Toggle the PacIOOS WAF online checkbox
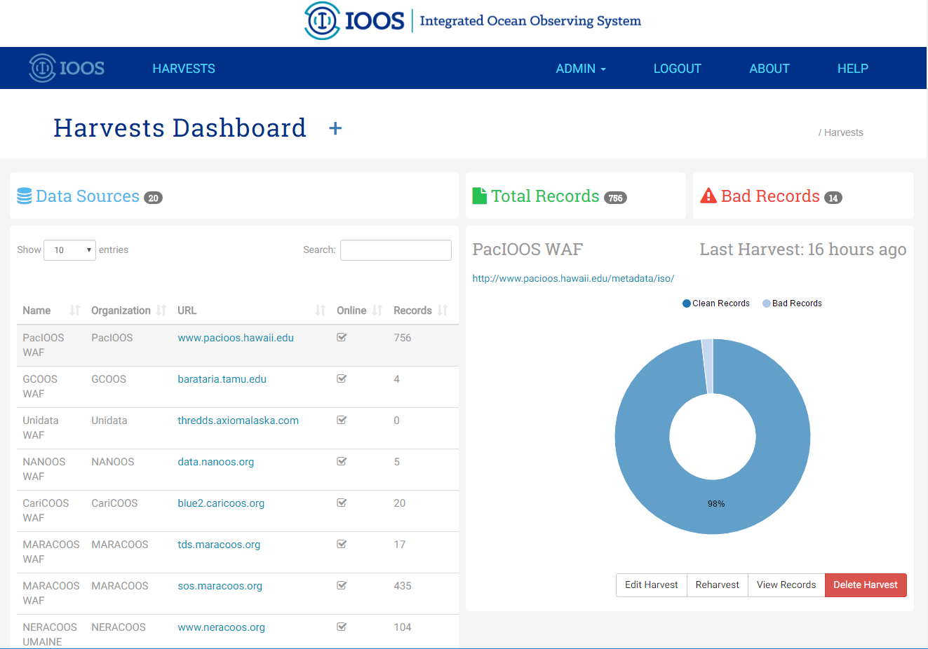Viewport: 928px width, 649px height. click(x=342, y=337)
